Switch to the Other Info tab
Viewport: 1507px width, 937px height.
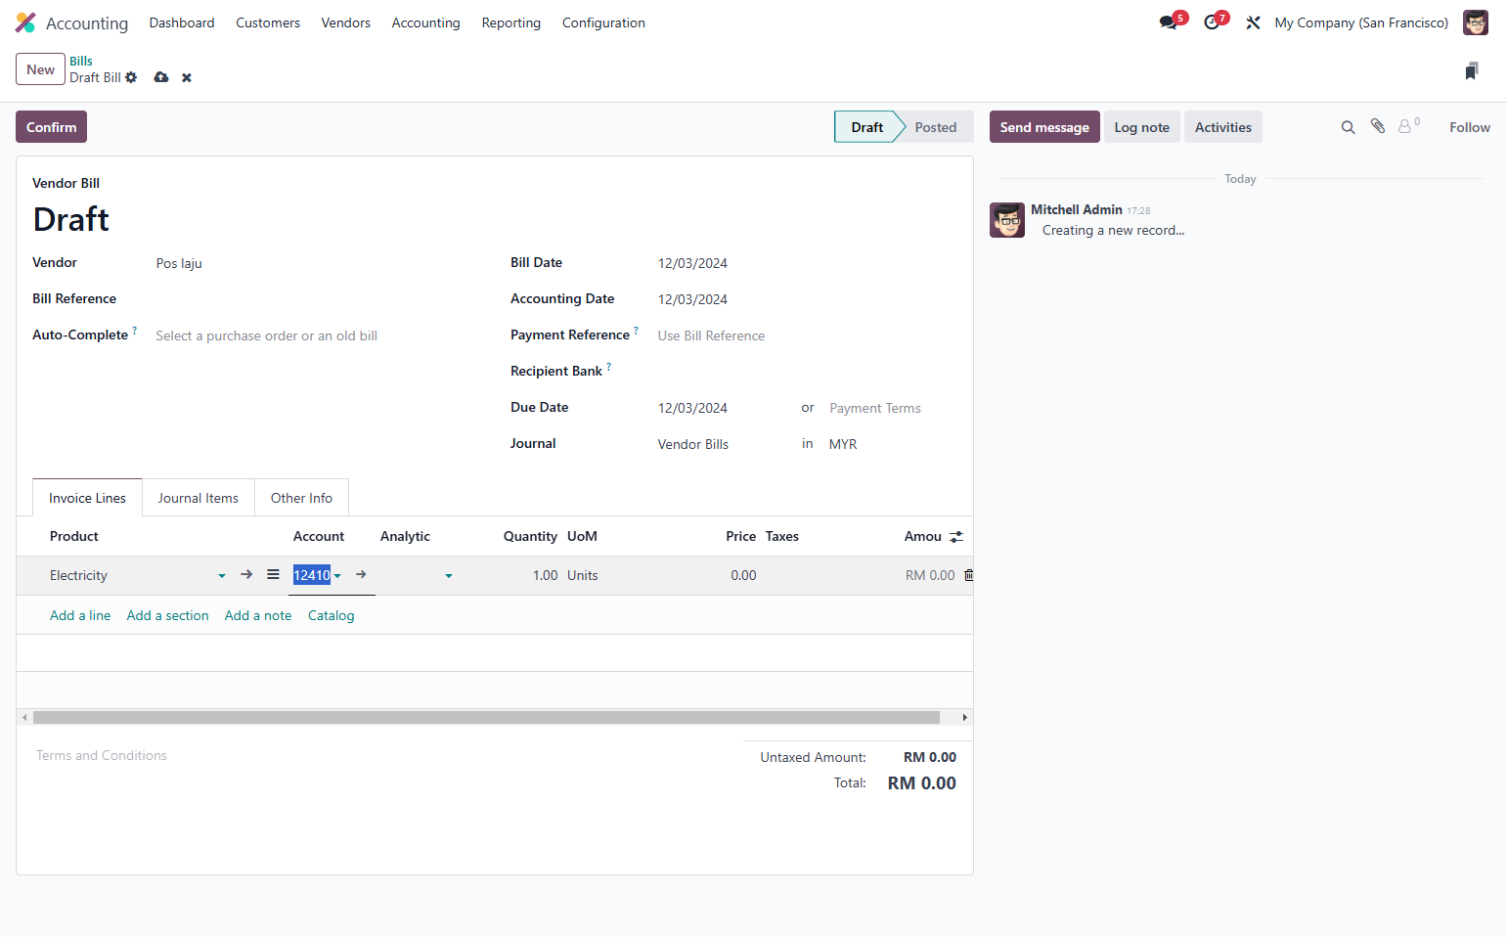pyautogui.click(x=301, y=498)
